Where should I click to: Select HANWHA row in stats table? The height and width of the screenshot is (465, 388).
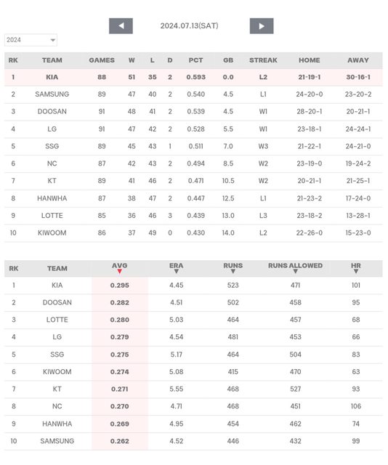click(x=193, y=424)
